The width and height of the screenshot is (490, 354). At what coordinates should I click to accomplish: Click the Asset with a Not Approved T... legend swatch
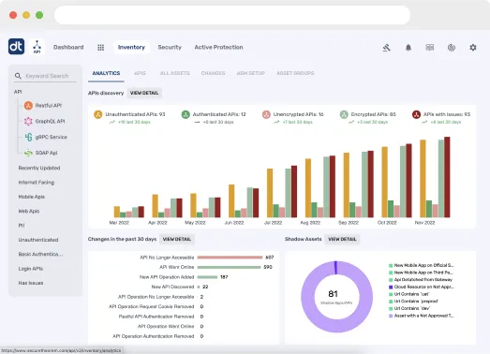(391, 316)
